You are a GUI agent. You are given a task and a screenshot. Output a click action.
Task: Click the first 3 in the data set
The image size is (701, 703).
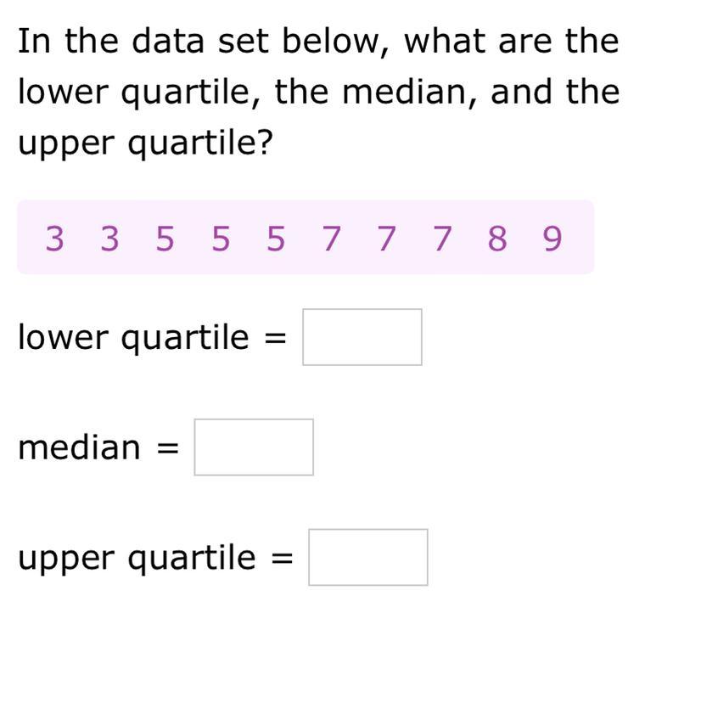coord(54,239)
